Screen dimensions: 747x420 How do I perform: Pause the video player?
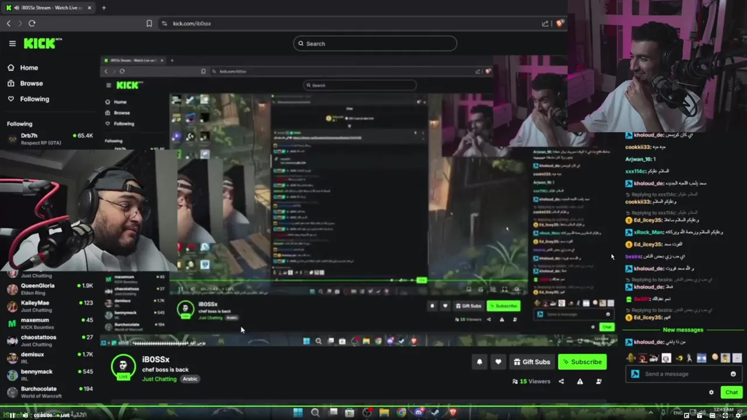(x=12, y=415)
